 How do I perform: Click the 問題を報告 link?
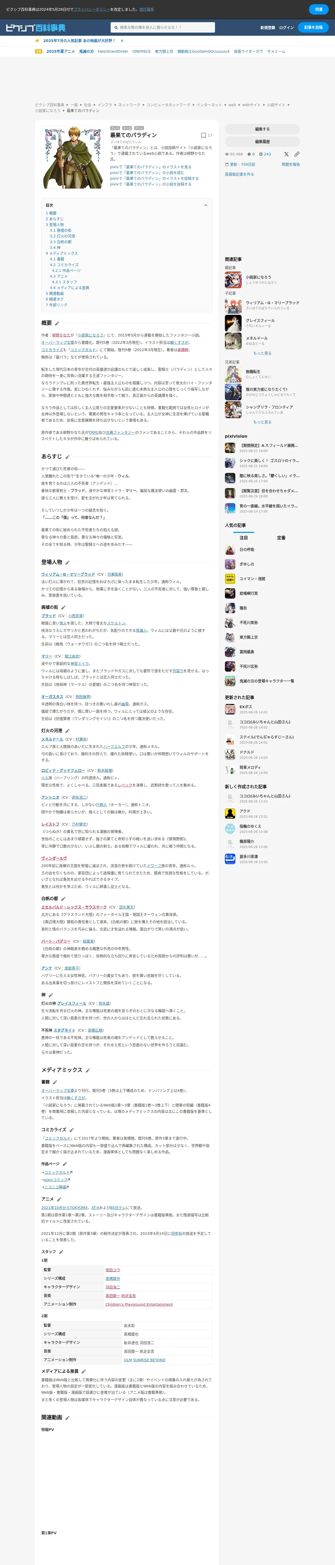tap(291, 165)
